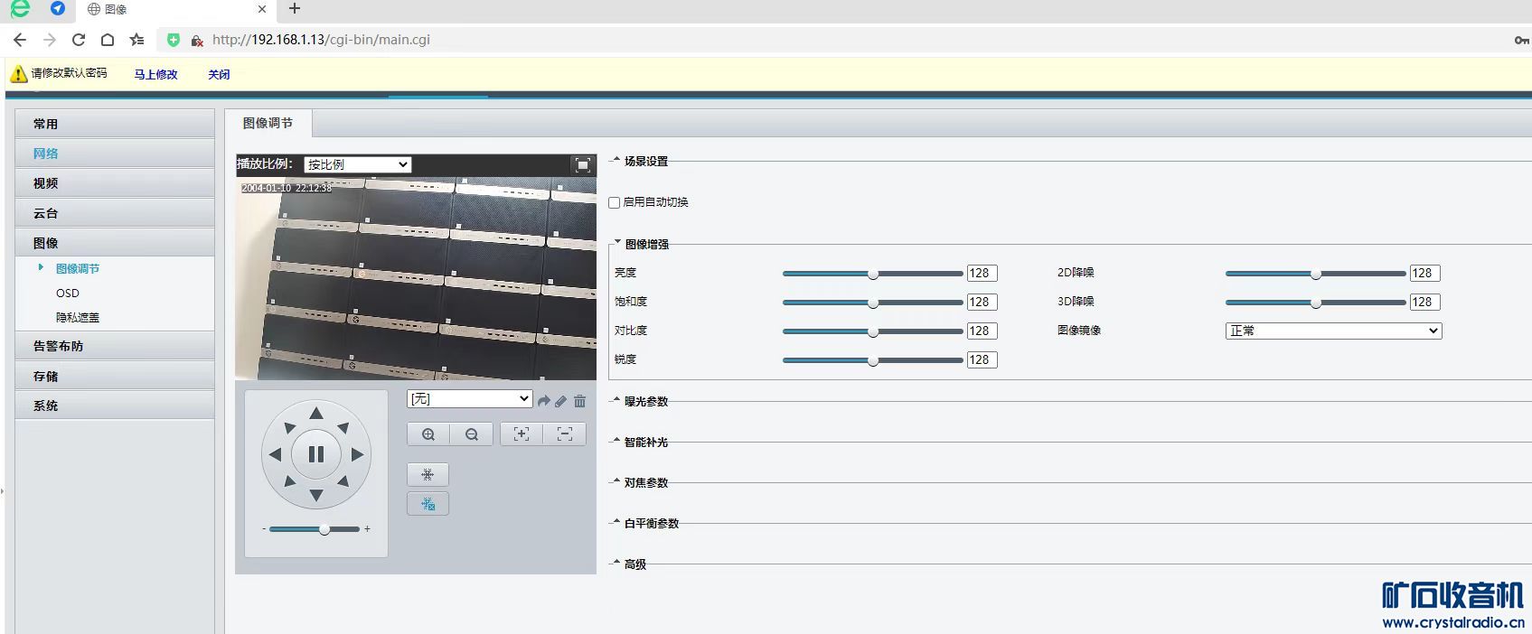1532x634 pixels.
Task: Click the fullscreen icon above video preview
Action: click(x=582, y=164)
